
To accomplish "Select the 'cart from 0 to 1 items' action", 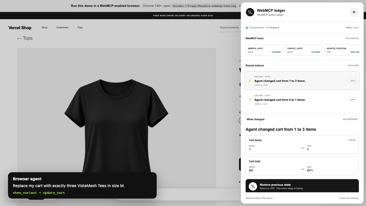I will [302, 100].
